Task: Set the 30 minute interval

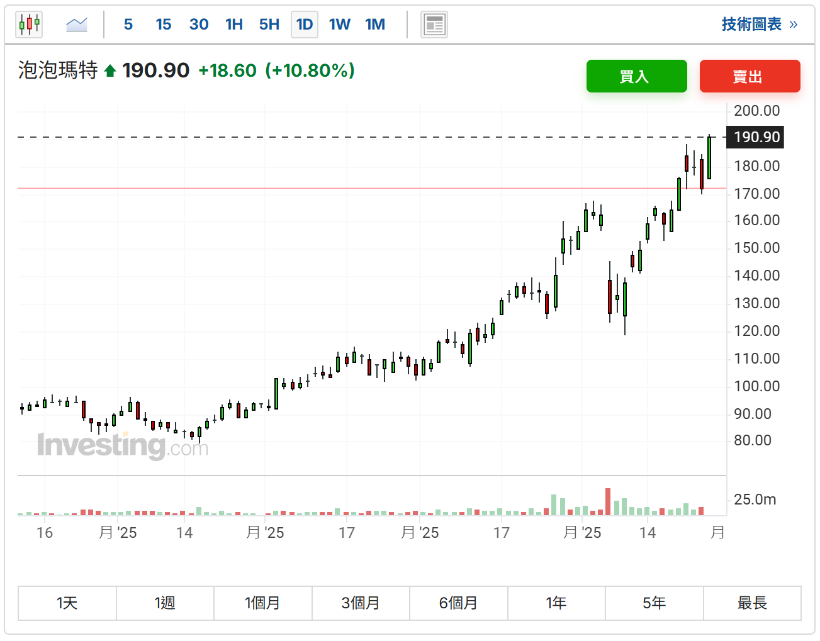Action: 199,25
